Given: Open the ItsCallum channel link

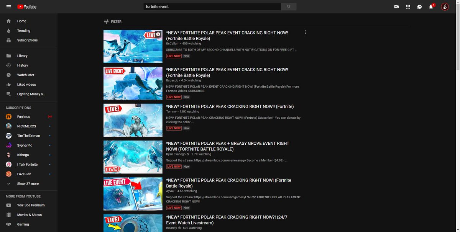Looking at the screenshot, I should pos(172,44).
